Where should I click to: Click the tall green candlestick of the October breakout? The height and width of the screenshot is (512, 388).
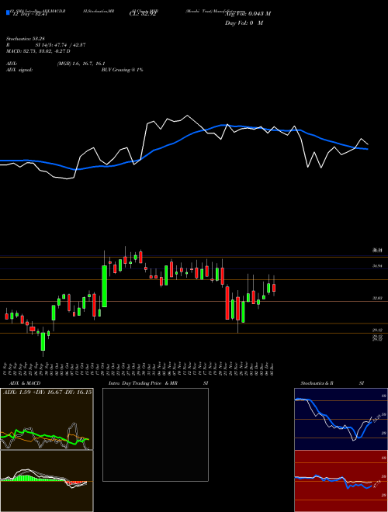[104, 286]
